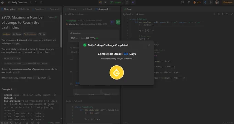Open the layout manager icon

(182, 2)
